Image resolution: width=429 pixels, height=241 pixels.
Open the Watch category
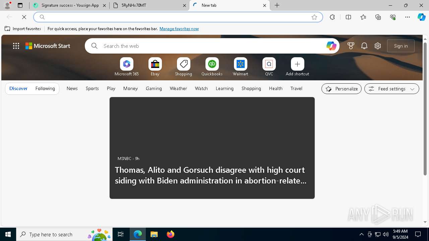click(201, 88)
